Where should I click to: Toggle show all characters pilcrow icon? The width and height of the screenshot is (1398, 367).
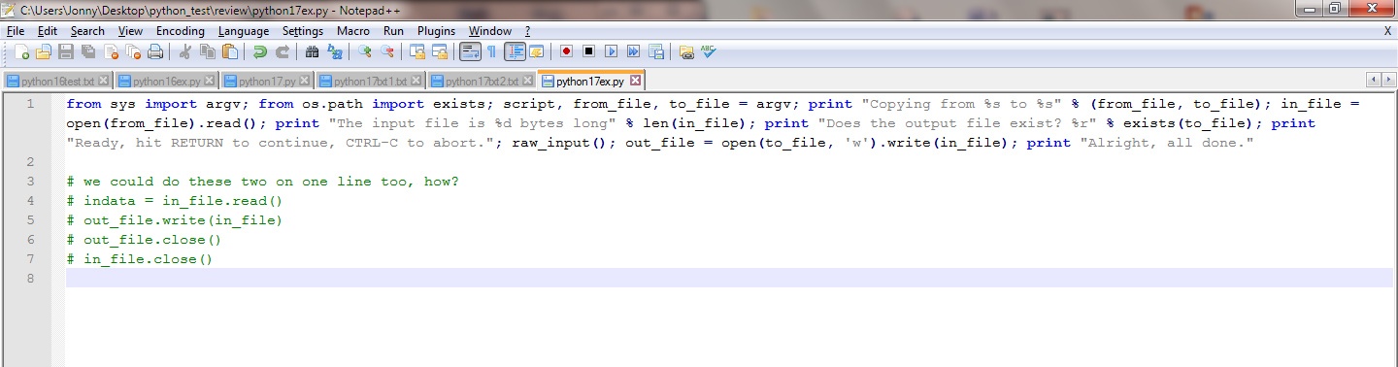point(492,51)
